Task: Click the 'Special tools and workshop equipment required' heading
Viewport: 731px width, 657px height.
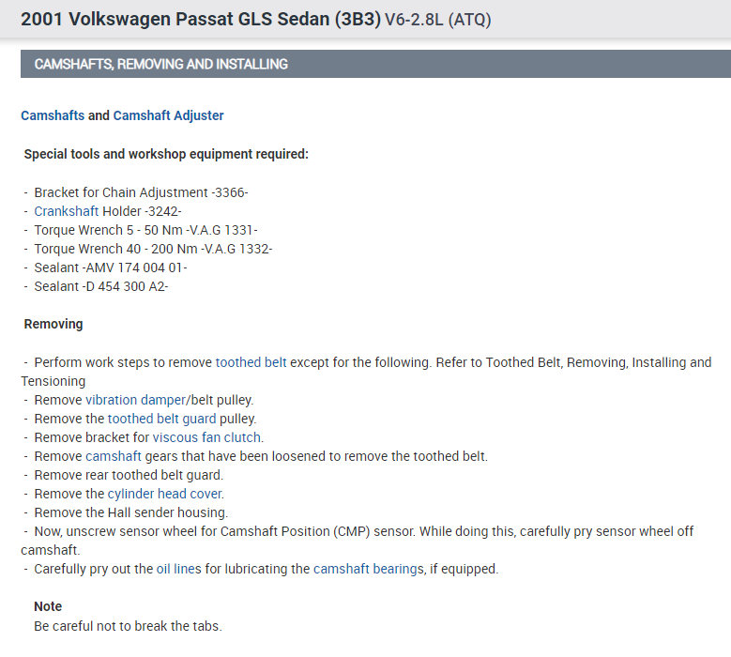Action: tap(166, 154)
